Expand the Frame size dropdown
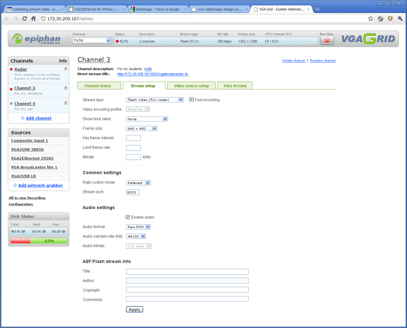The height and width of the screenshot is (328, 407). click(x=141, y=129)
